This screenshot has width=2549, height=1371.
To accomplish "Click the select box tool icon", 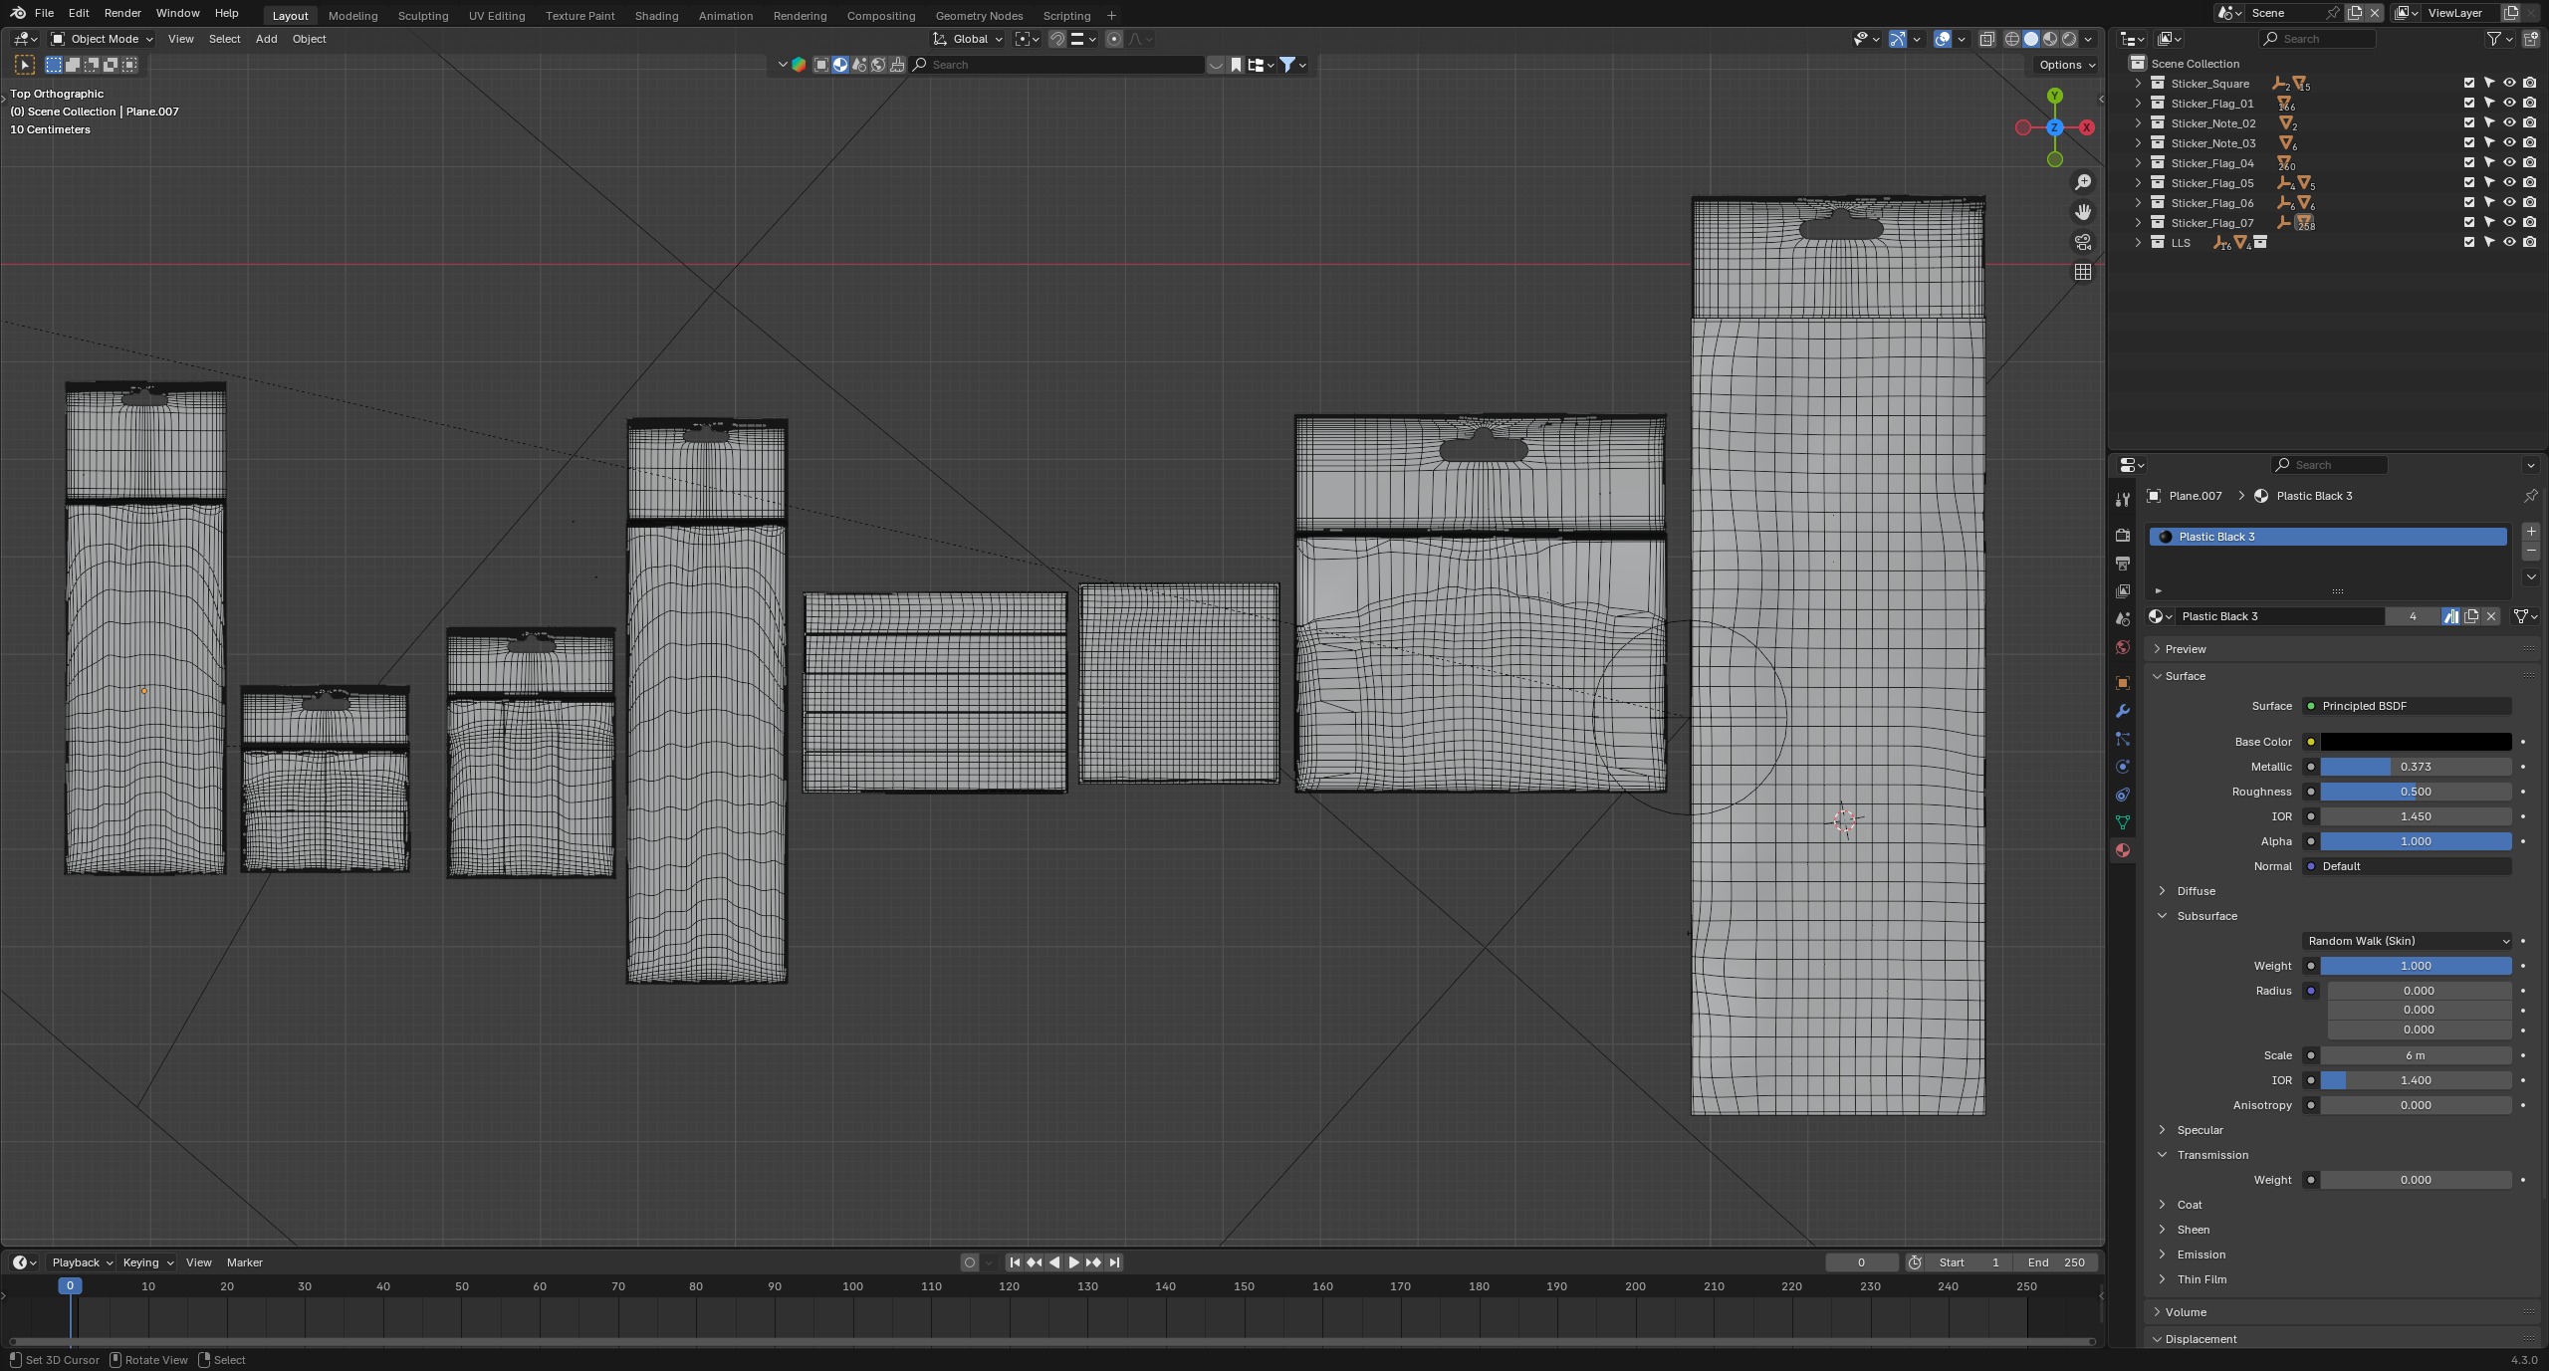I will pyautogui.click(x=25, y=65).
